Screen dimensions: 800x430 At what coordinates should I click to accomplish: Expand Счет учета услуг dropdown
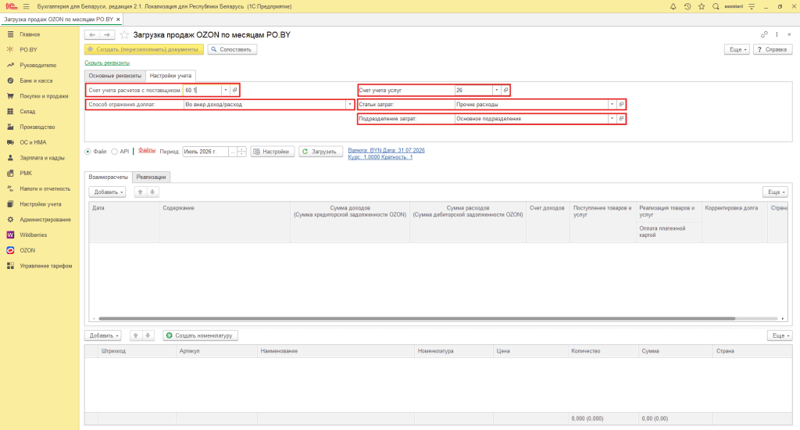tap(496, 90)
